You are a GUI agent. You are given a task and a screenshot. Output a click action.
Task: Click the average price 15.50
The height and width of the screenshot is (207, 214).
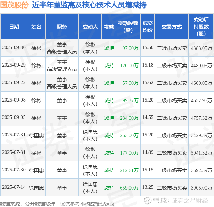(x=148, y=48)
